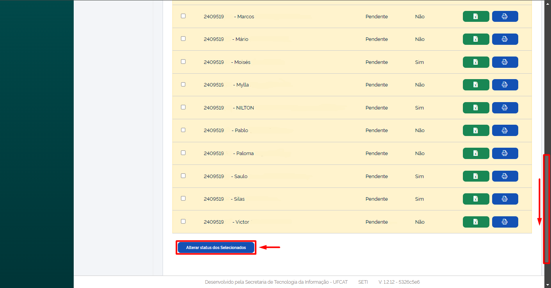Image resolution: width=551 pixels, height=288 pixels.
Task: Check the box next to Moisés
Action: point(183,62)
